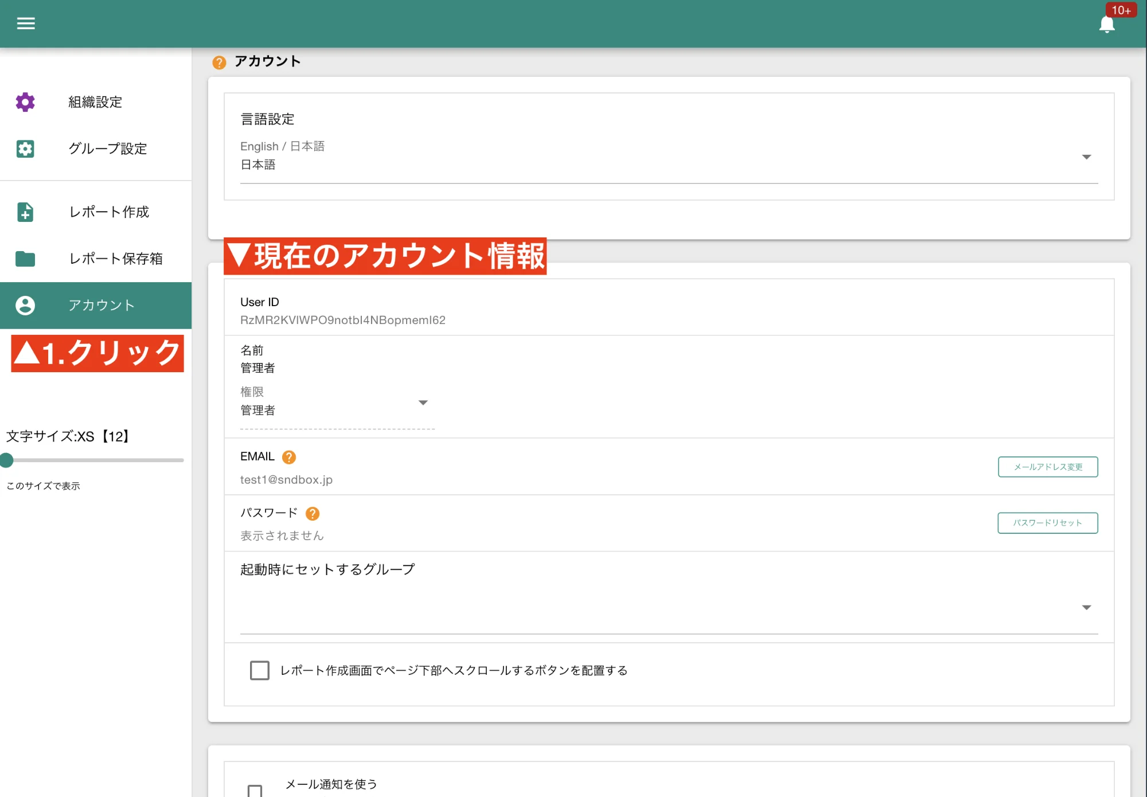Viewport: 1147px width, 797px height.
Task: Open 起動時にセットするグループ dropdown
Action: [x=1086, y=607]
